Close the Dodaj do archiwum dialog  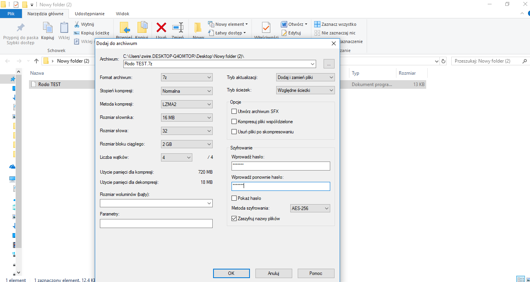pos(334,43)
